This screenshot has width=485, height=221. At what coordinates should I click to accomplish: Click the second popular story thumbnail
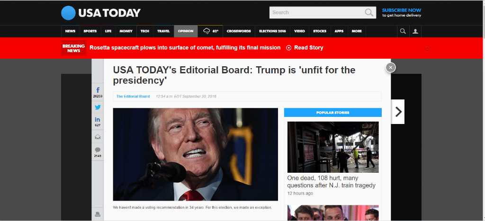coord(333,213)
